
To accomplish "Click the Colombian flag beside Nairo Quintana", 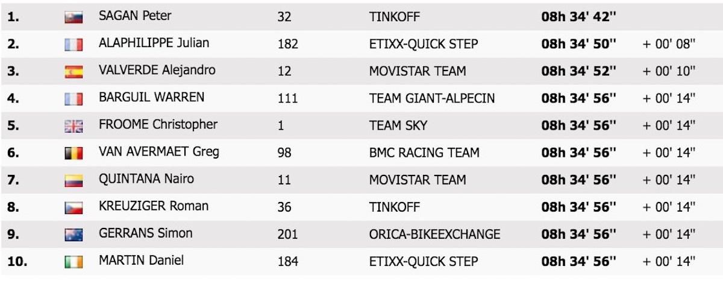I will 74,181.
